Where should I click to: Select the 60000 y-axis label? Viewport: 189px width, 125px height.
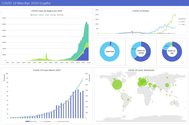(x=4, y=24)
